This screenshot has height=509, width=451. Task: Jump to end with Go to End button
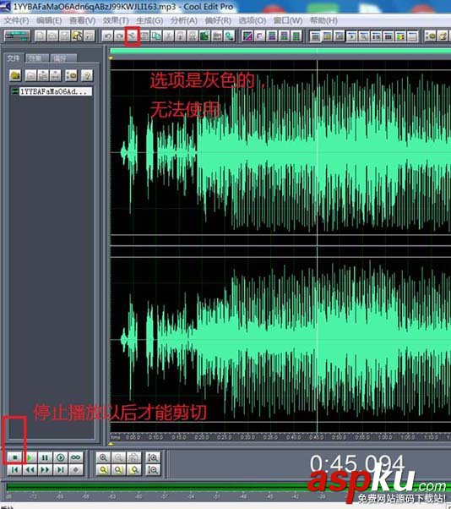[60, 470]
